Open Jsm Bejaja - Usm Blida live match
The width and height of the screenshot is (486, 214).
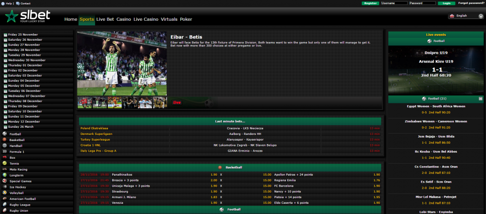(436, 137)
